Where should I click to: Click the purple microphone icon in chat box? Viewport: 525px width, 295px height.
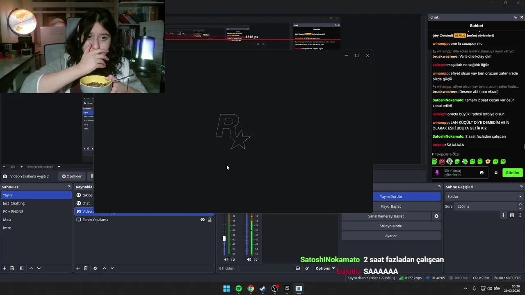(437, 172)
